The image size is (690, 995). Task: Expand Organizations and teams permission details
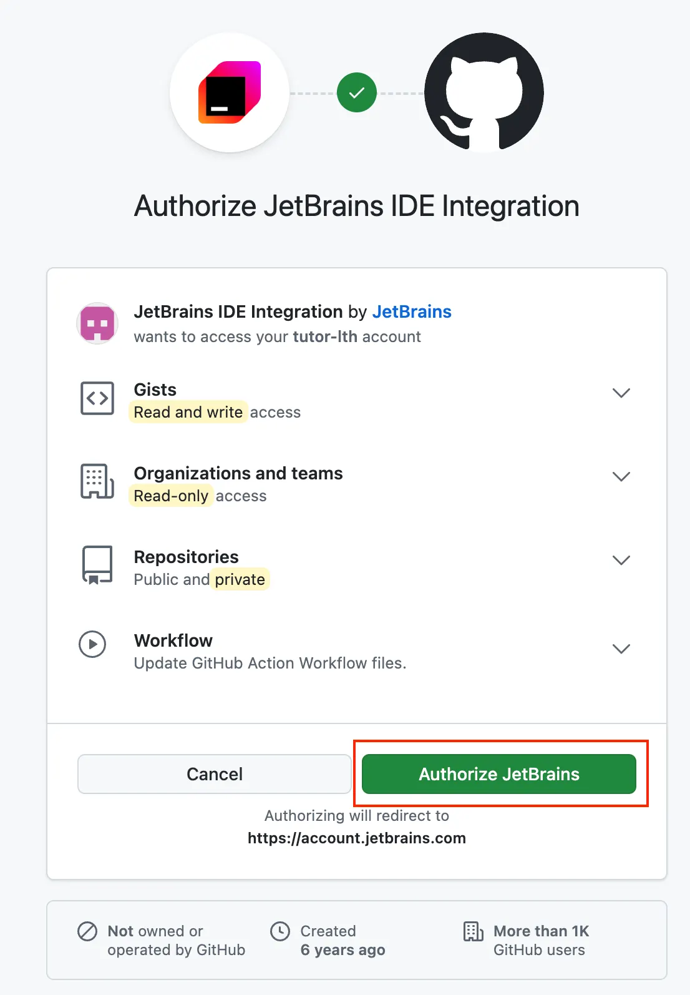tap(621, 477)
